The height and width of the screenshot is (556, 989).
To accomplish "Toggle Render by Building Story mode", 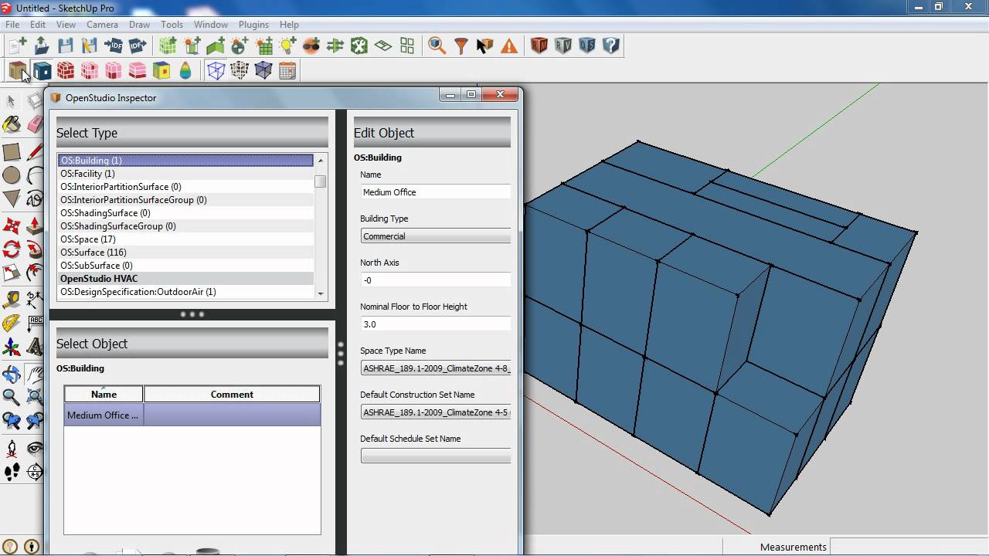I will [138, 70].
